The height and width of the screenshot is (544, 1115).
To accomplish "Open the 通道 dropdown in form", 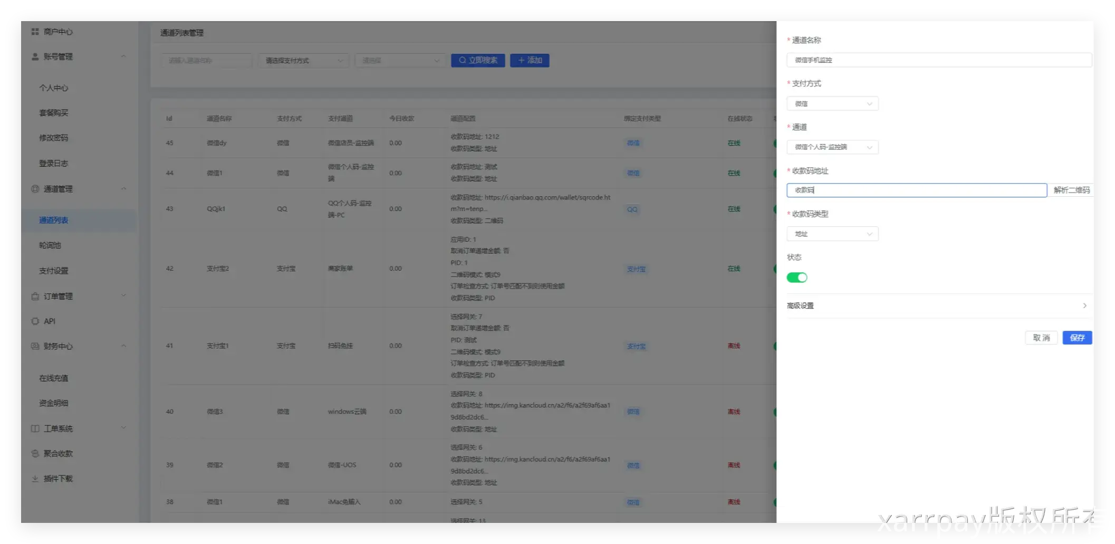I will (x=832, y=147).
